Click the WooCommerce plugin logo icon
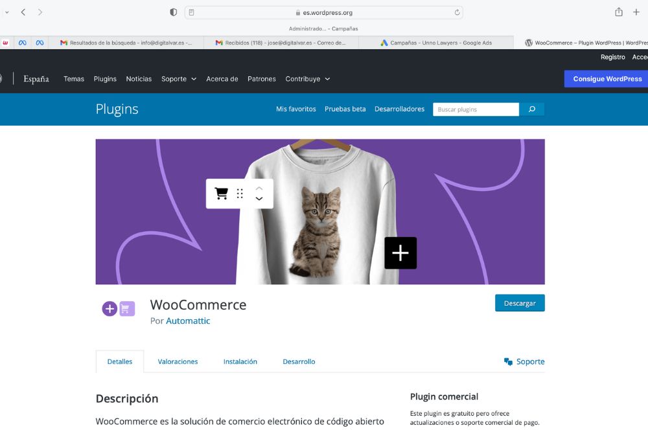 (119, 309)
